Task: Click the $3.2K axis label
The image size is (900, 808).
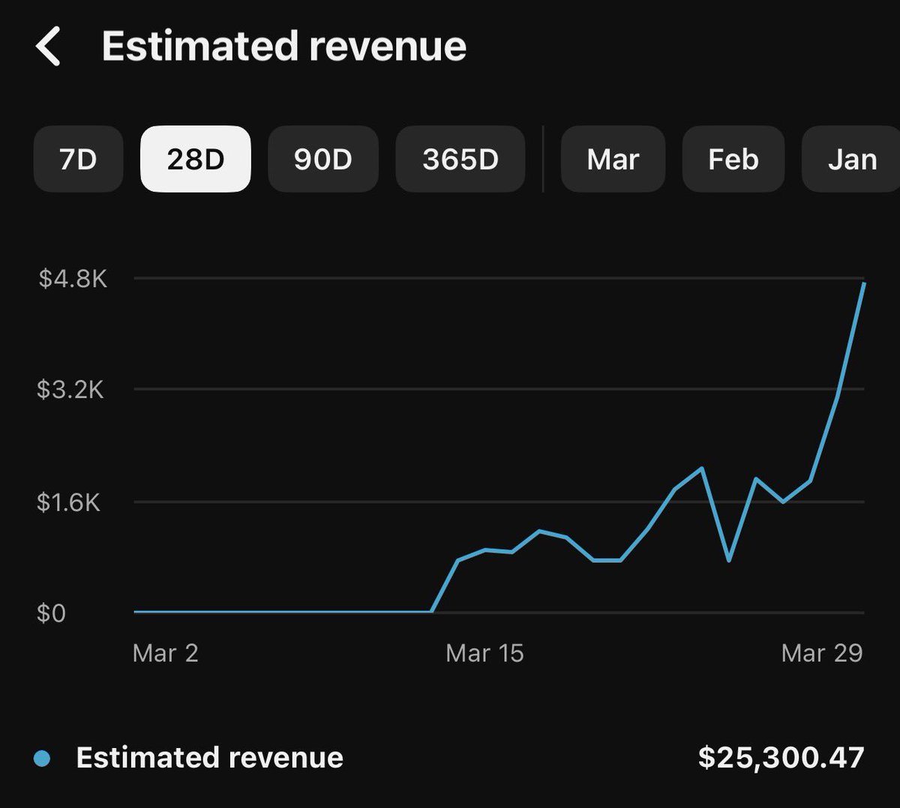Action: tap(70, 390)
